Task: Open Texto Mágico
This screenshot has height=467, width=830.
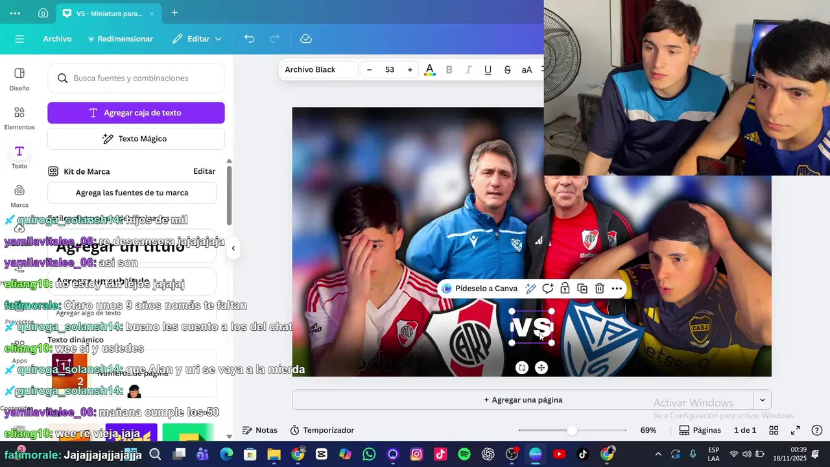Action: point(136,139)
